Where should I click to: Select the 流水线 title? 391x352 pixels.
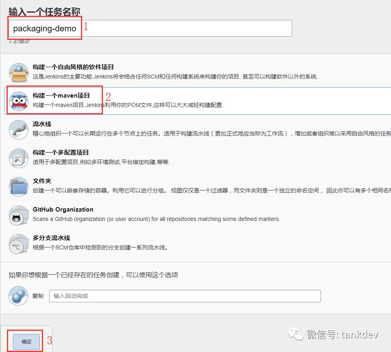(42, 124)
